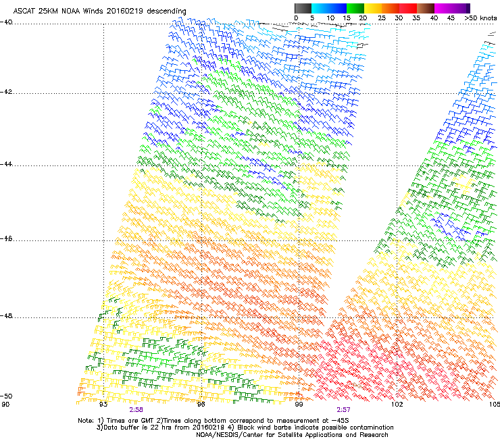Select the gray 0-5 knots legend swatch

point(303,8)
